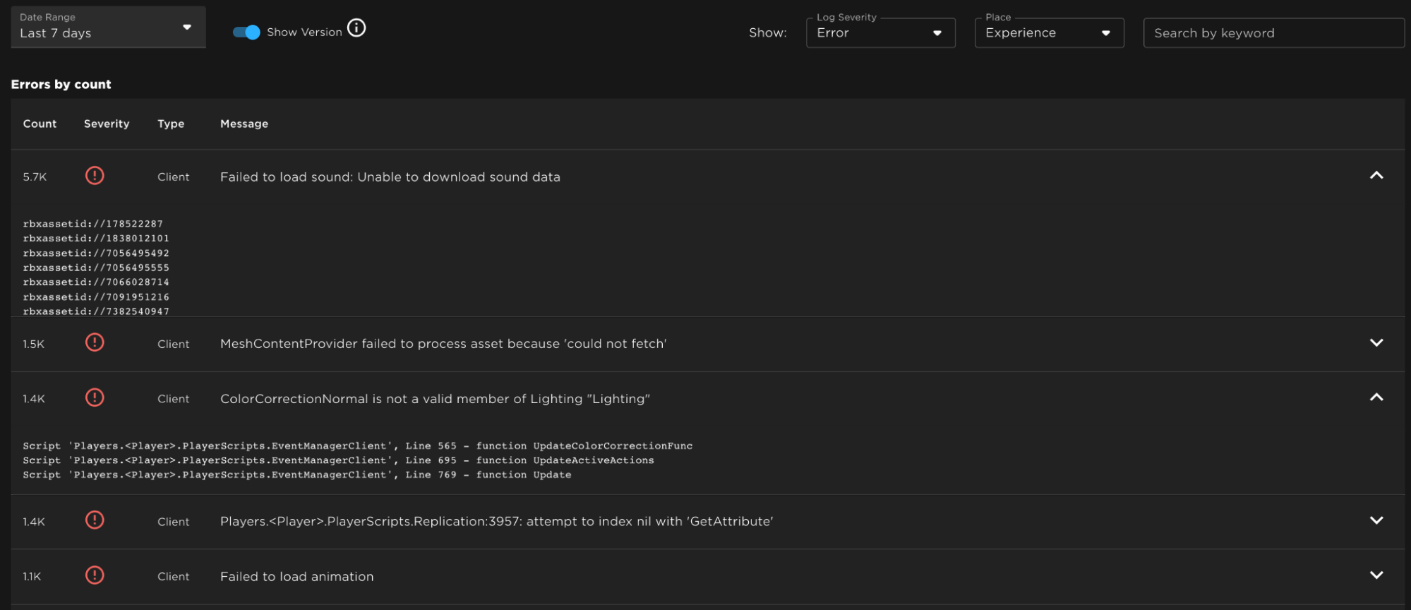Collapse the Failed to load sound error details
Viewport: 1411px width, 610px height.
point(1376,176)
